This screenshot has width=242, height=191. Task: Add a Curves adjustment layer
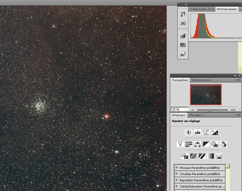click(206, 132)
